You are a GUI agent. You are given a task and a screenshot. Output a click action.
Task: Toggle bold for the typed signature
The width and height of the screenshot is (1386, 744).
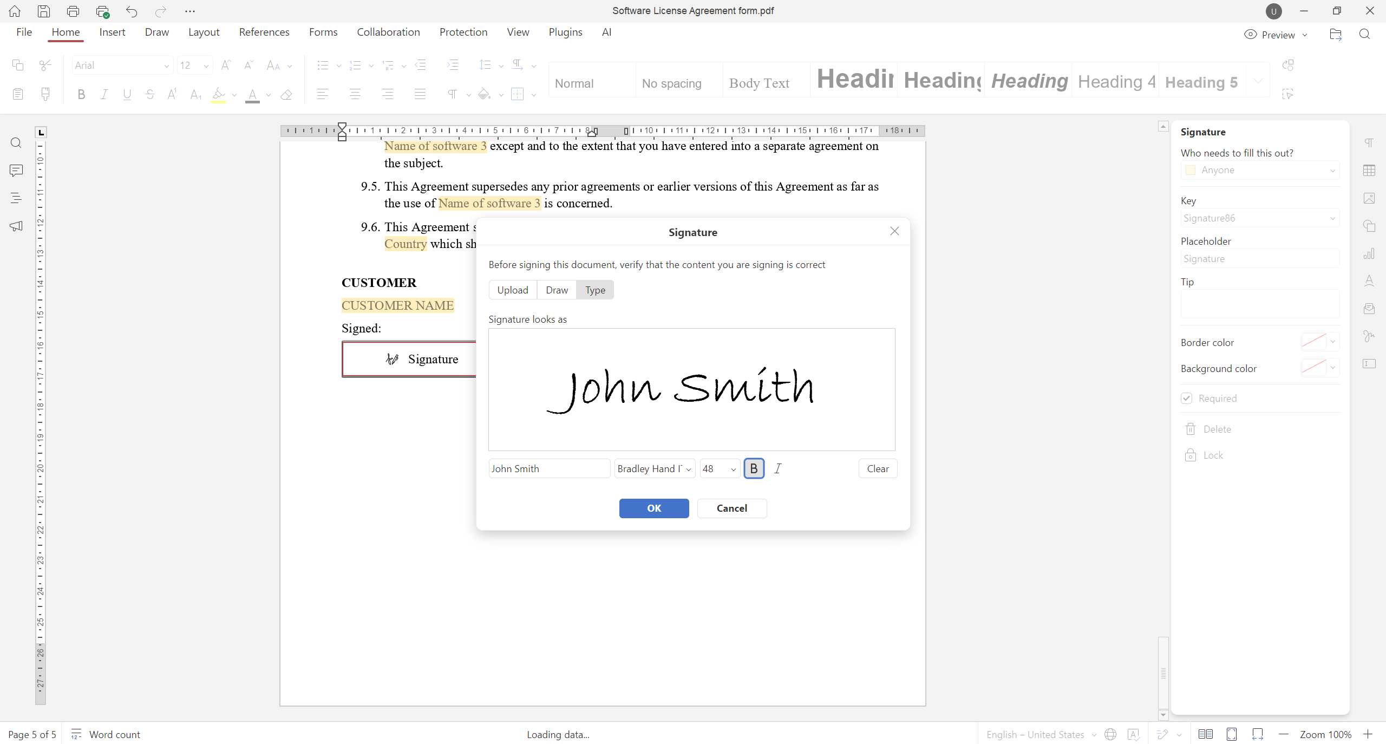pos(754,468)
